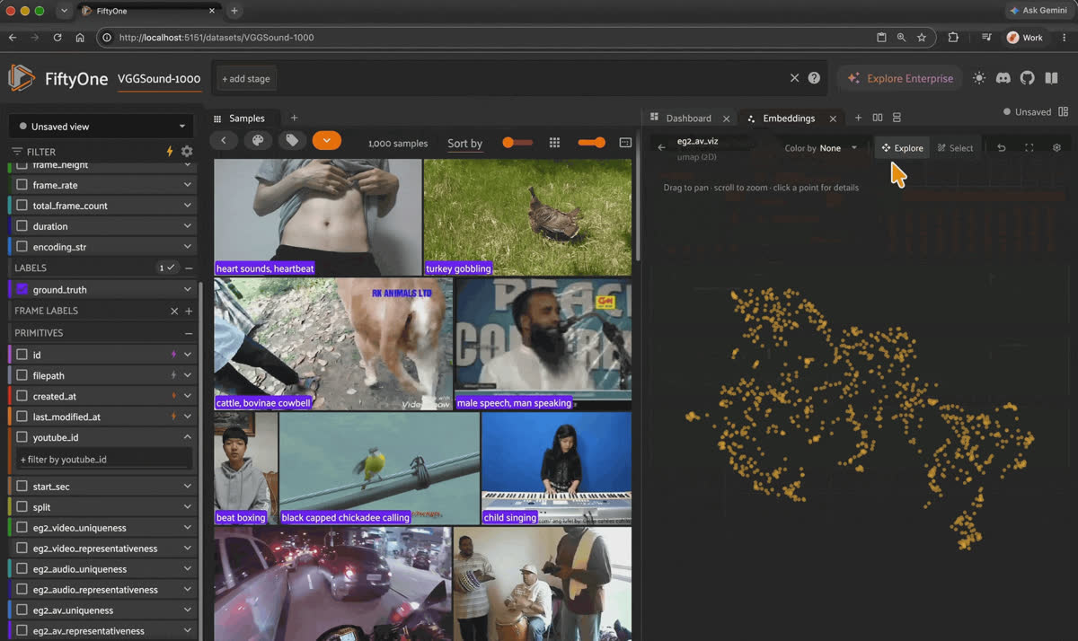
Task: Expand the start_sec field chevron
Action: click(187, 487)
